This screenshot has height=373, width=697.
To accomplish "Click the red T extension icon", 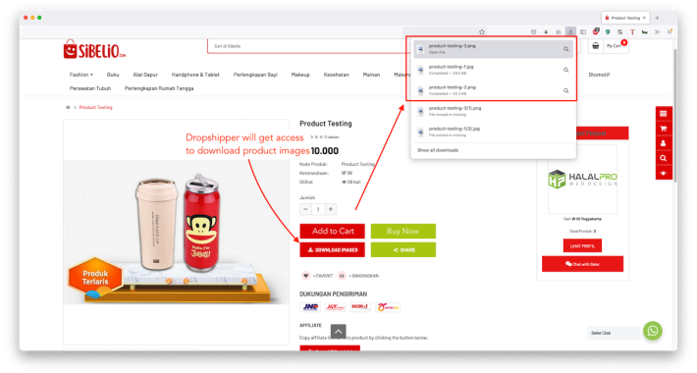I will 632,32.
